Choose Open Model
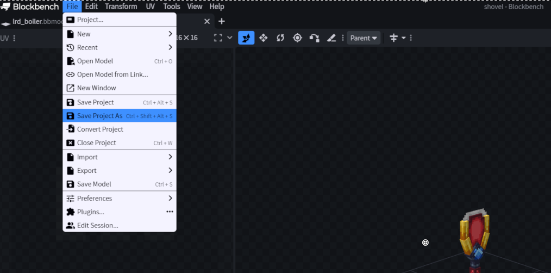The height and width of the screenshot is (273, 551). [120, 61]
